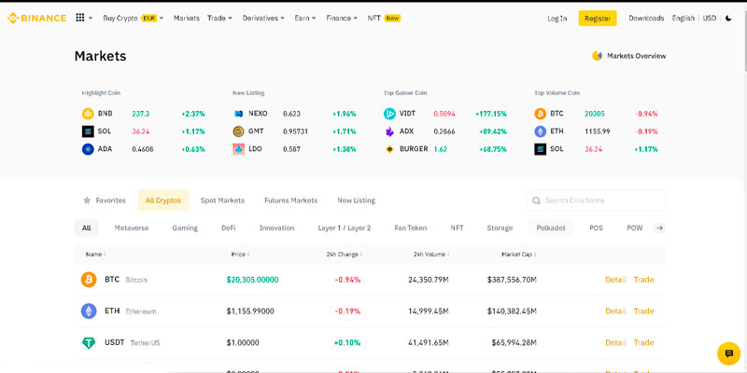Expand the Derivatives menu

coord(263,18)
